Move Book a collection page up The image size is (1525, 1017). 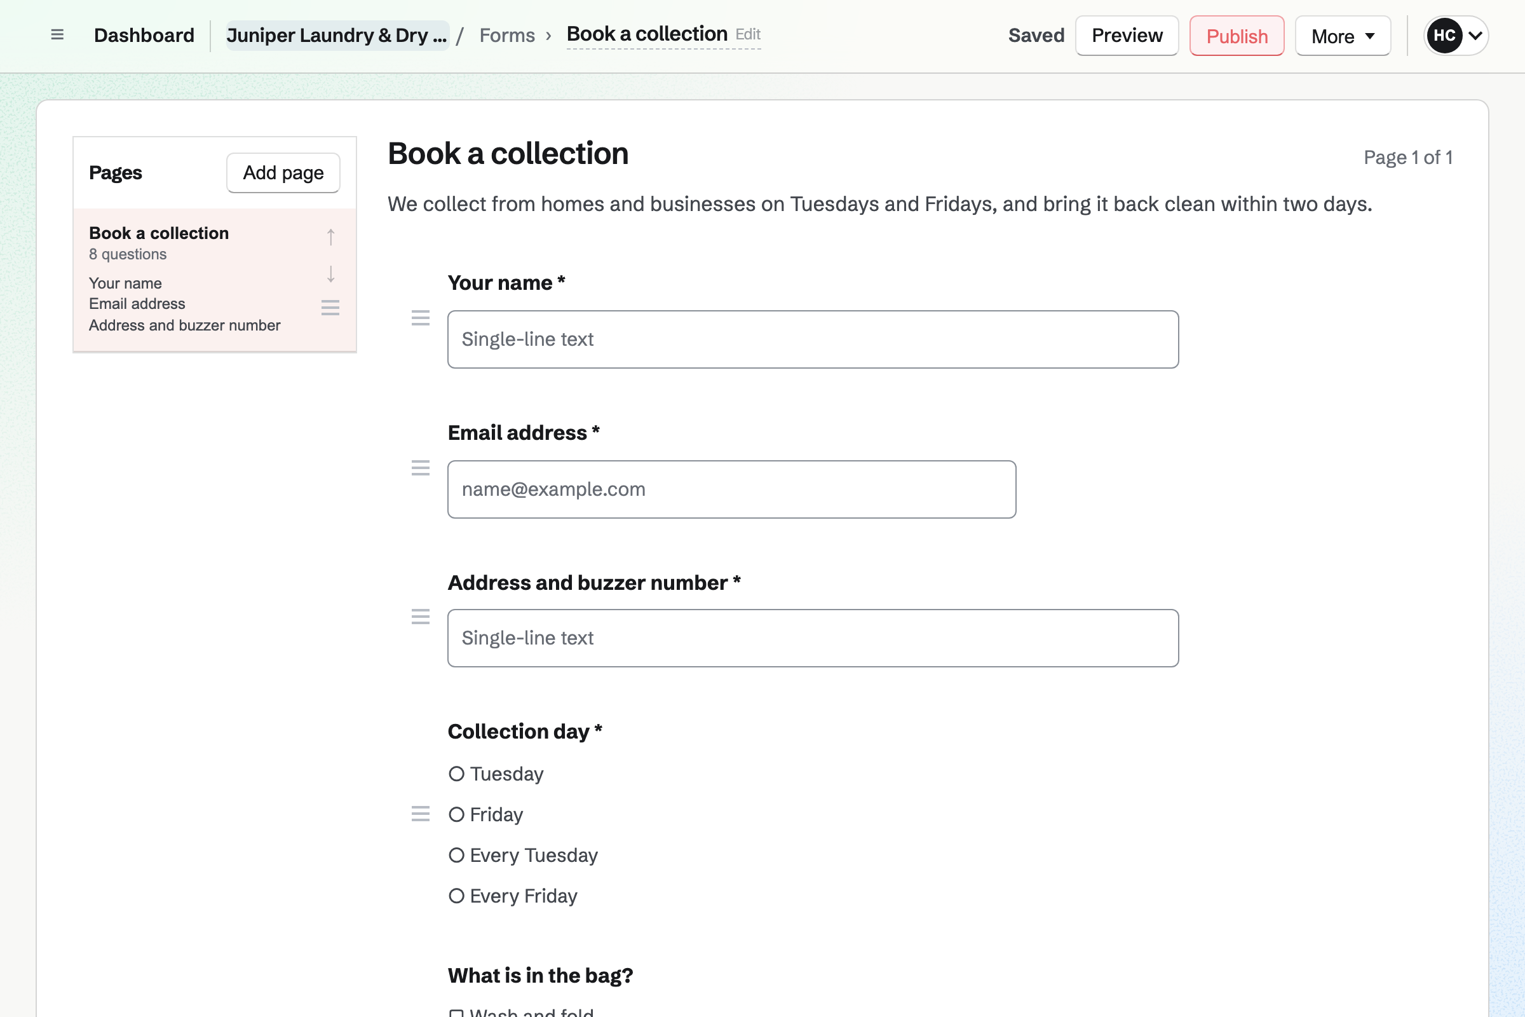point(330,236)
